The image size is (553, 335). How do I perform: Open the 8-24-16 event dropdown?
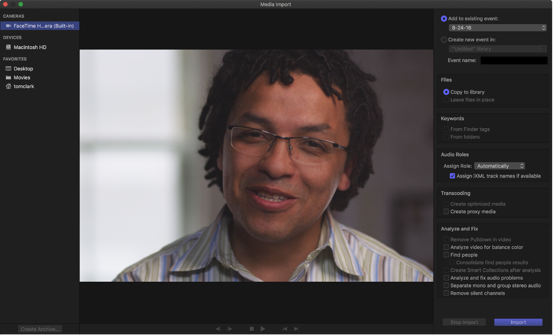coord(498,27)
